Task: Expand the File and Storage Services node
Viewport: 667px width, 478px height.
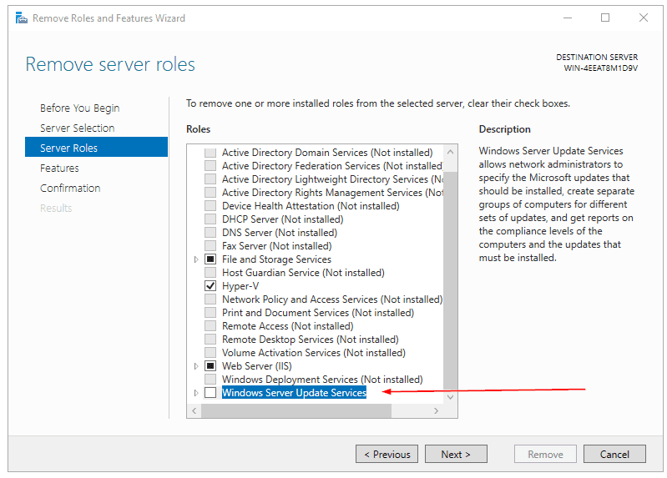Action: tap(196, 259)
